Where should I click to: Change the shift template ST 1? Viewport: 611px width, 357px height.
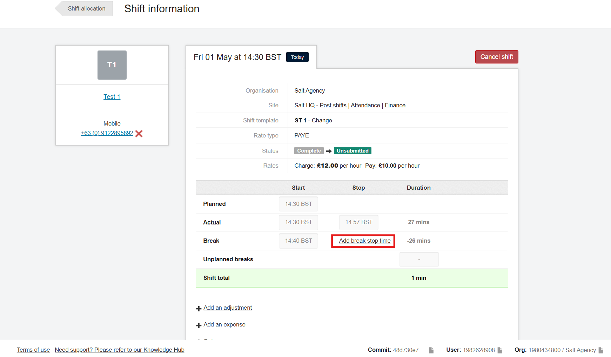(x=322, y=120)
